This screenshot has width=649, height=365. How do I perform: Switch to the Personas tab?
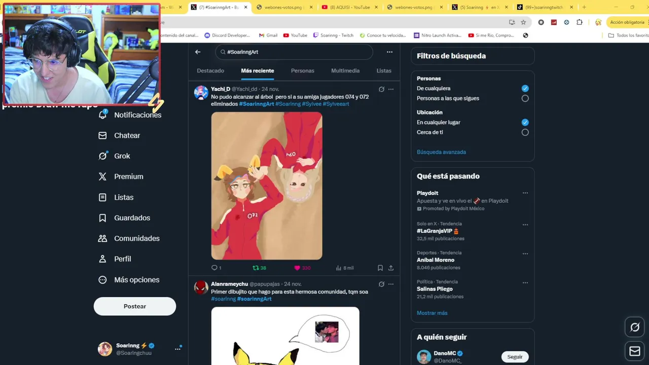point(303,71)
